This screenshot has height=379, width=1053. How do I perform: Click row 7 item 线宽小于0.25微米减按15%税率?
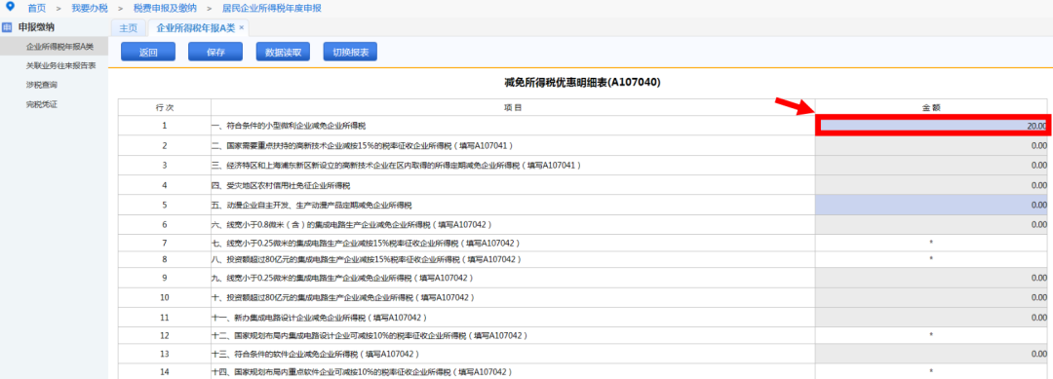(x=366, y=243)
